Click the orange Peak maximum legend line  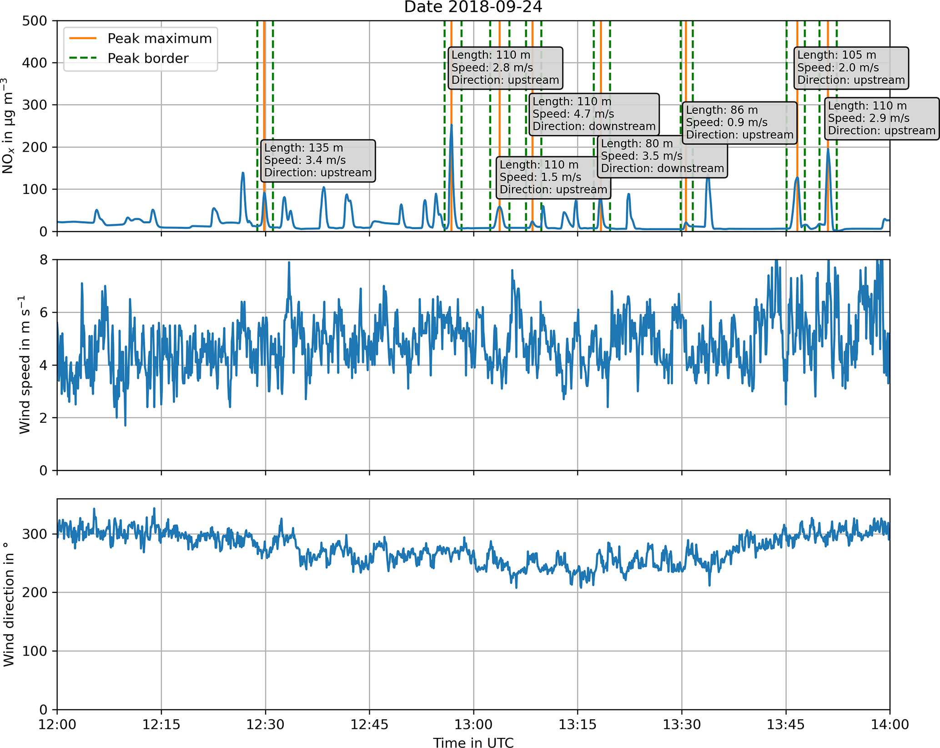coord(83,39)
